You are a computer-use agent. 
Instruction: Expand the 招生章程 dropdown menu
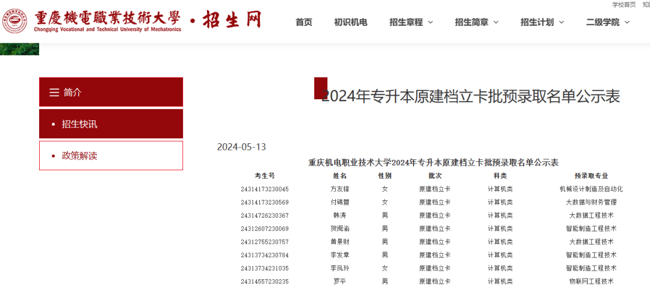tap(411, 22)
